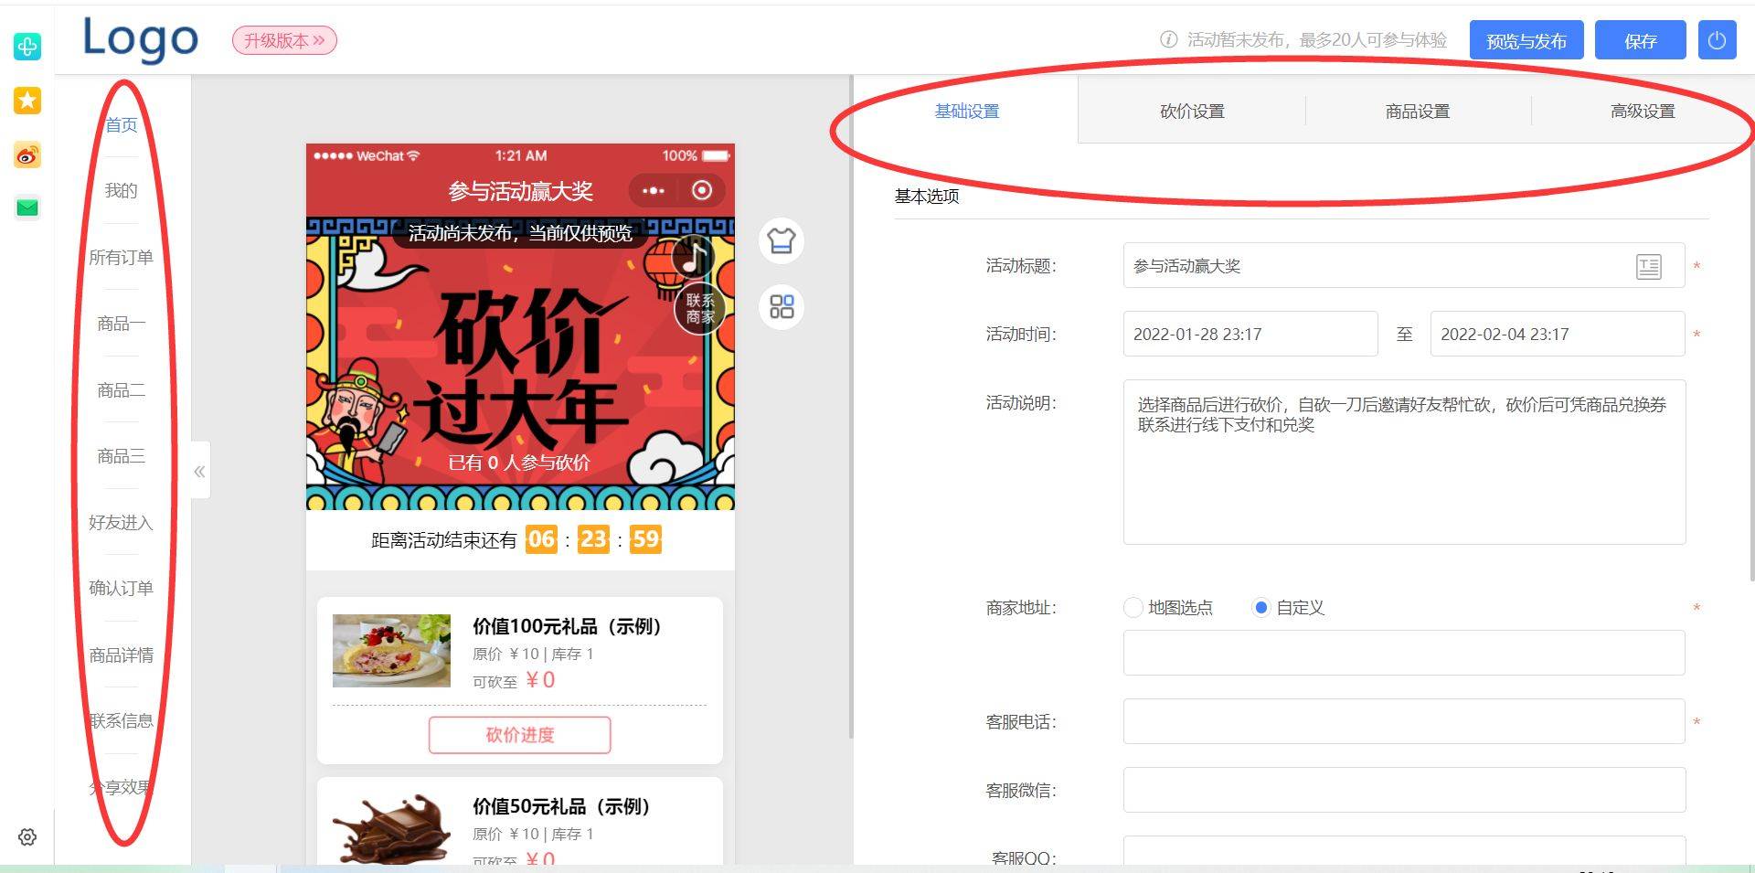Click the 已有 0 人参与砍价 text
The height and width of the screenshot is (873, 1755).
click(x=519, y=463)
